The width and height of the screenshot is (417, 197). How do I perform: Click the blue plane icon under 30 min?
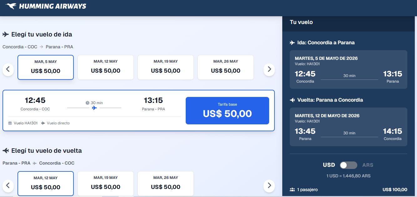point(94,108)
